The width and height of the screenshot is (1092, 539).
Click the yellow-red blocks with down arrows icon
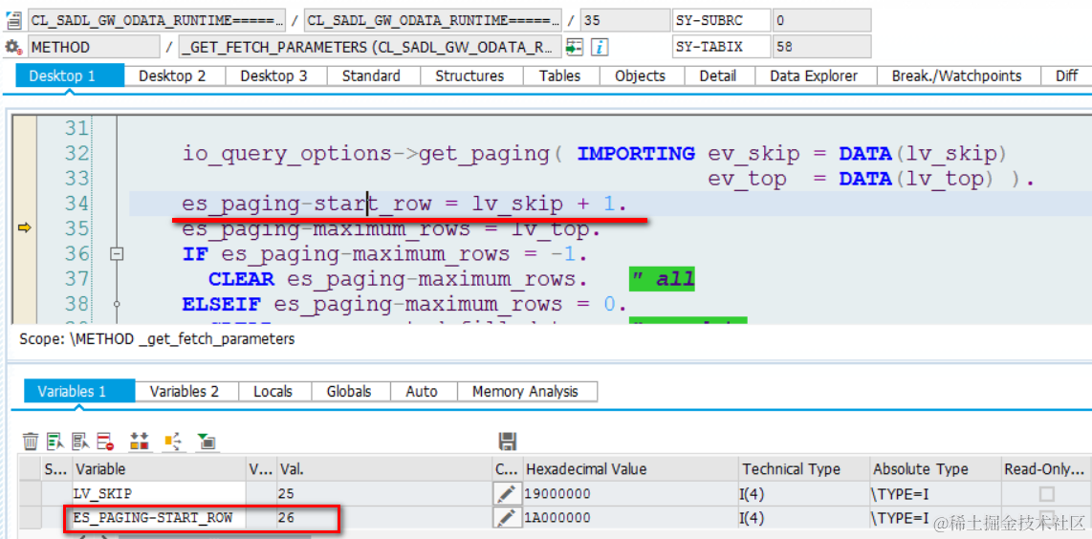coord(140,441)
